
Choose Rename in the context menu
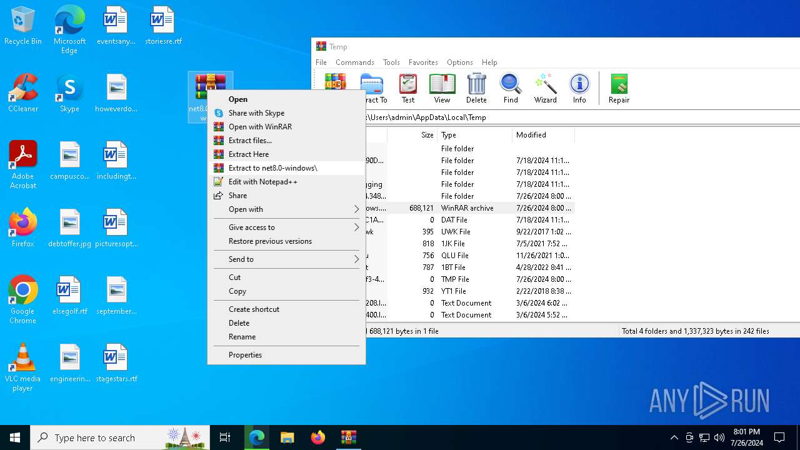(287, 337)
